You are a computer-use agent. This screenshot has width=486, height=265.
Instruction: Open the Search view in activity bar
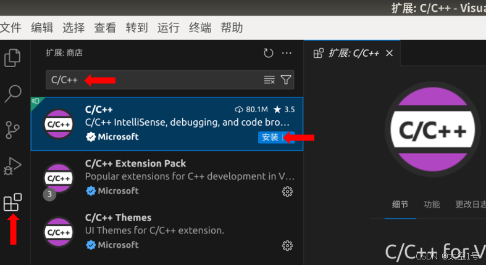(13, 94)
